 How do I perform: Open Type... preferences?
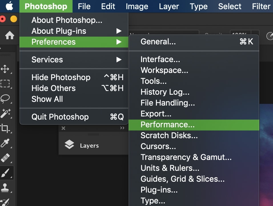[194, 201]
